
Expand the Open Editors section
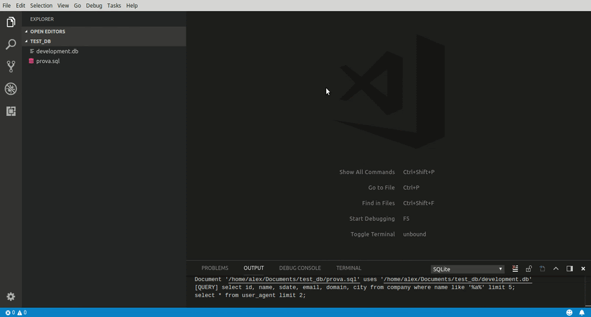click(47, 32)
